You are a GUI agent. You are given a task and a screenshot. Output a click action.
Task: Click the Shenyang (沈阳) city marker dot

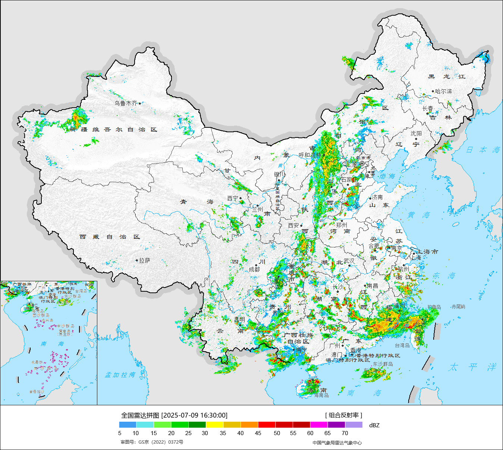point(416,139)
